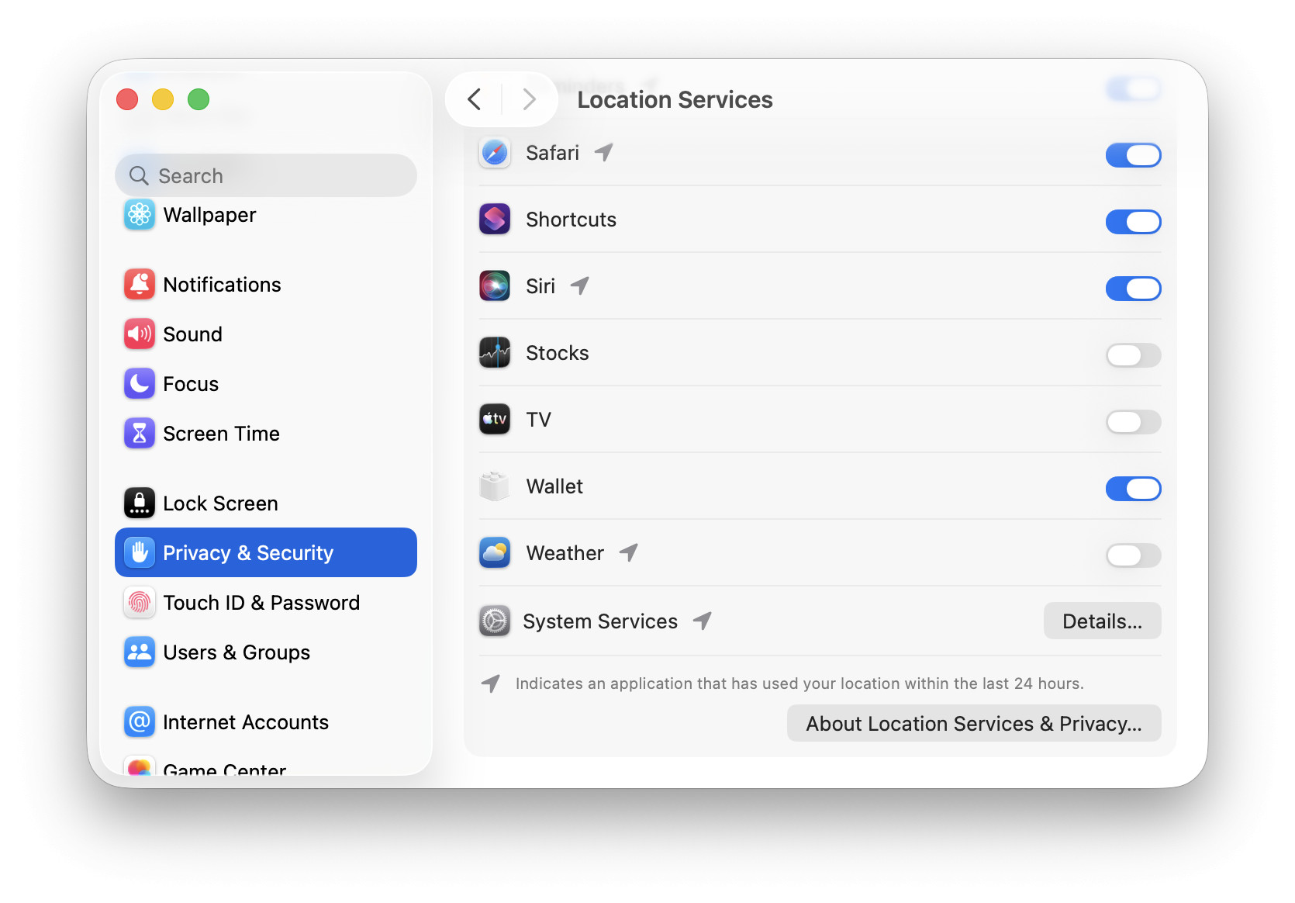Click the 'Indicates an application' footnote text
The width and height of the screenshot is (1295, 903).
pyautogui.click(x=799, y=683)
